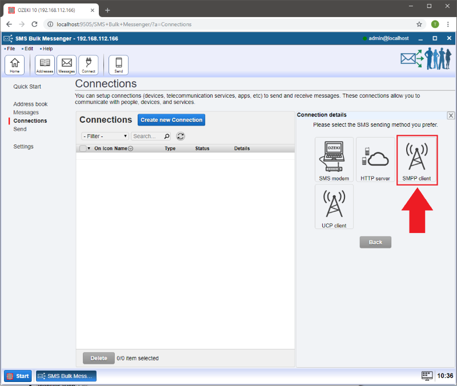
Task: Click the Connect plug icon
Action: [x=89, y=65]
